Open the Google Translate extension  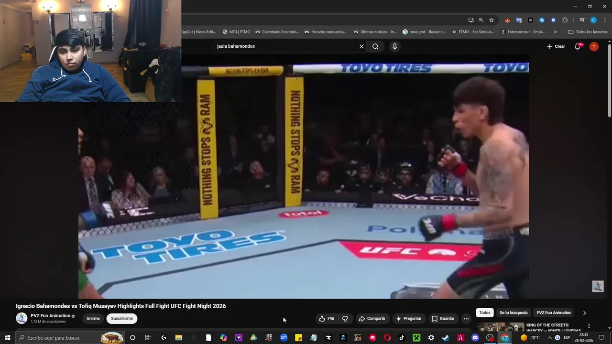coord(519,20)
